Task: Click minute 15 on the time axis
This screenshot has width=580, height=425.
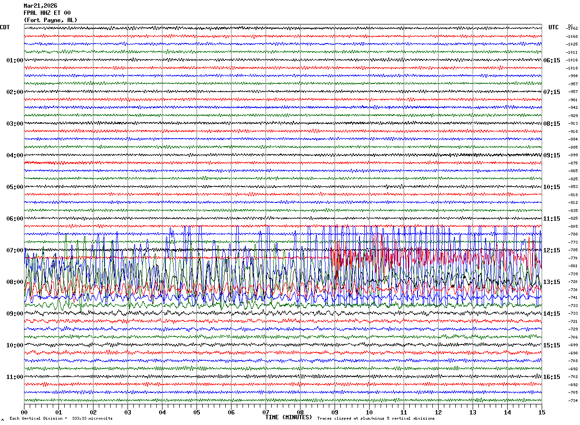Action: (x=541, y=413)
